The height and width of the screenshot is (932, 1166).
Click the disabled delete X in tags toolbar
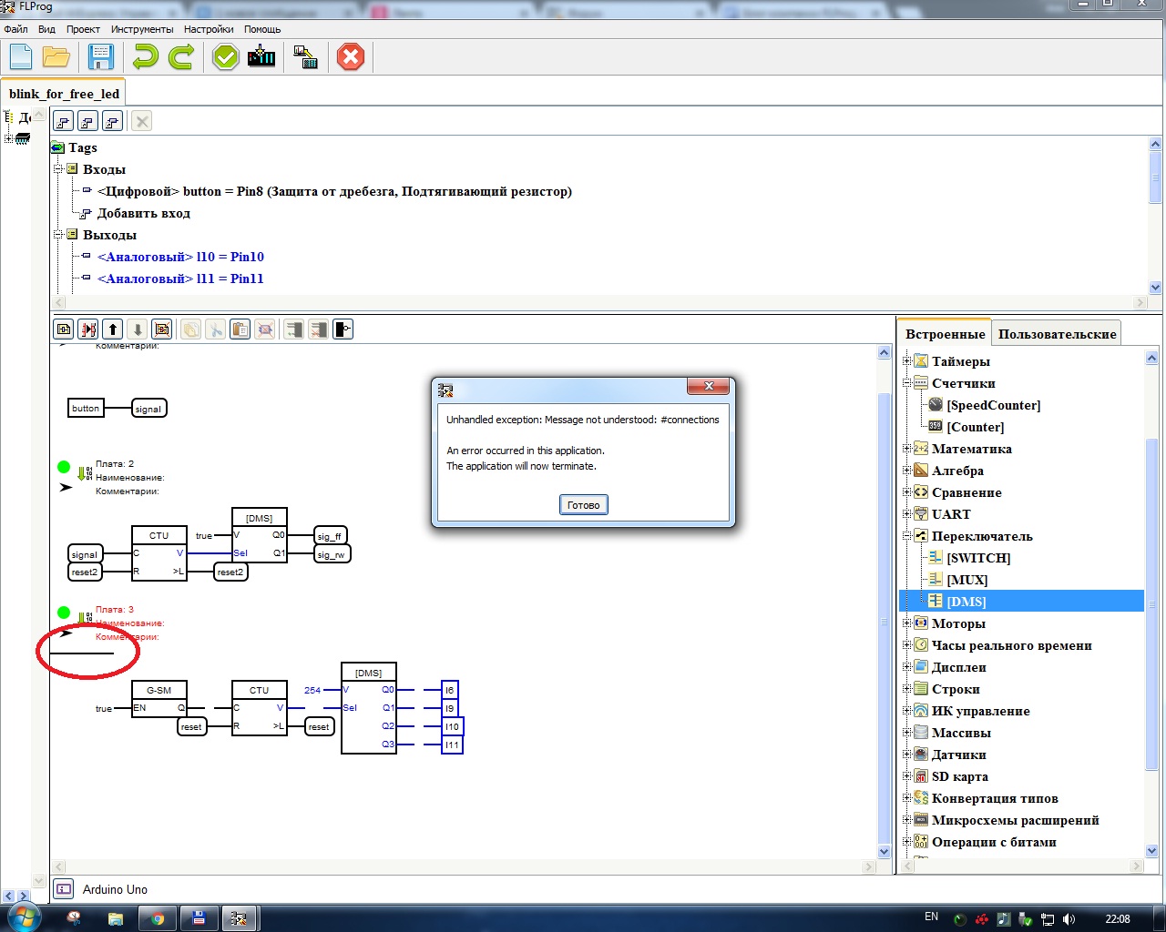[141, 121]
